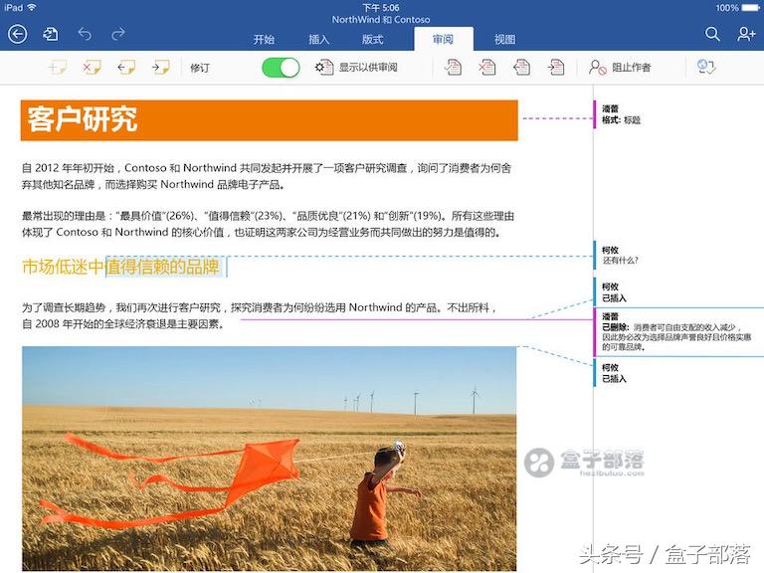Select the 已删除 deletion balloon
This screenshot has height=573, width=764.
click(676, 332)
